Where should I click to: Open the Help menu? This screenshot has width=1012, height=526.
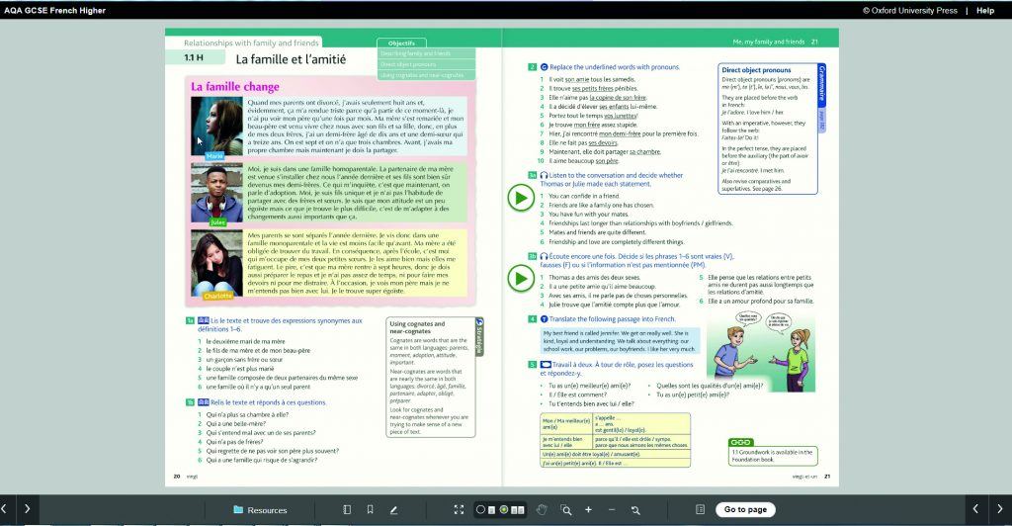coord(985,10)
